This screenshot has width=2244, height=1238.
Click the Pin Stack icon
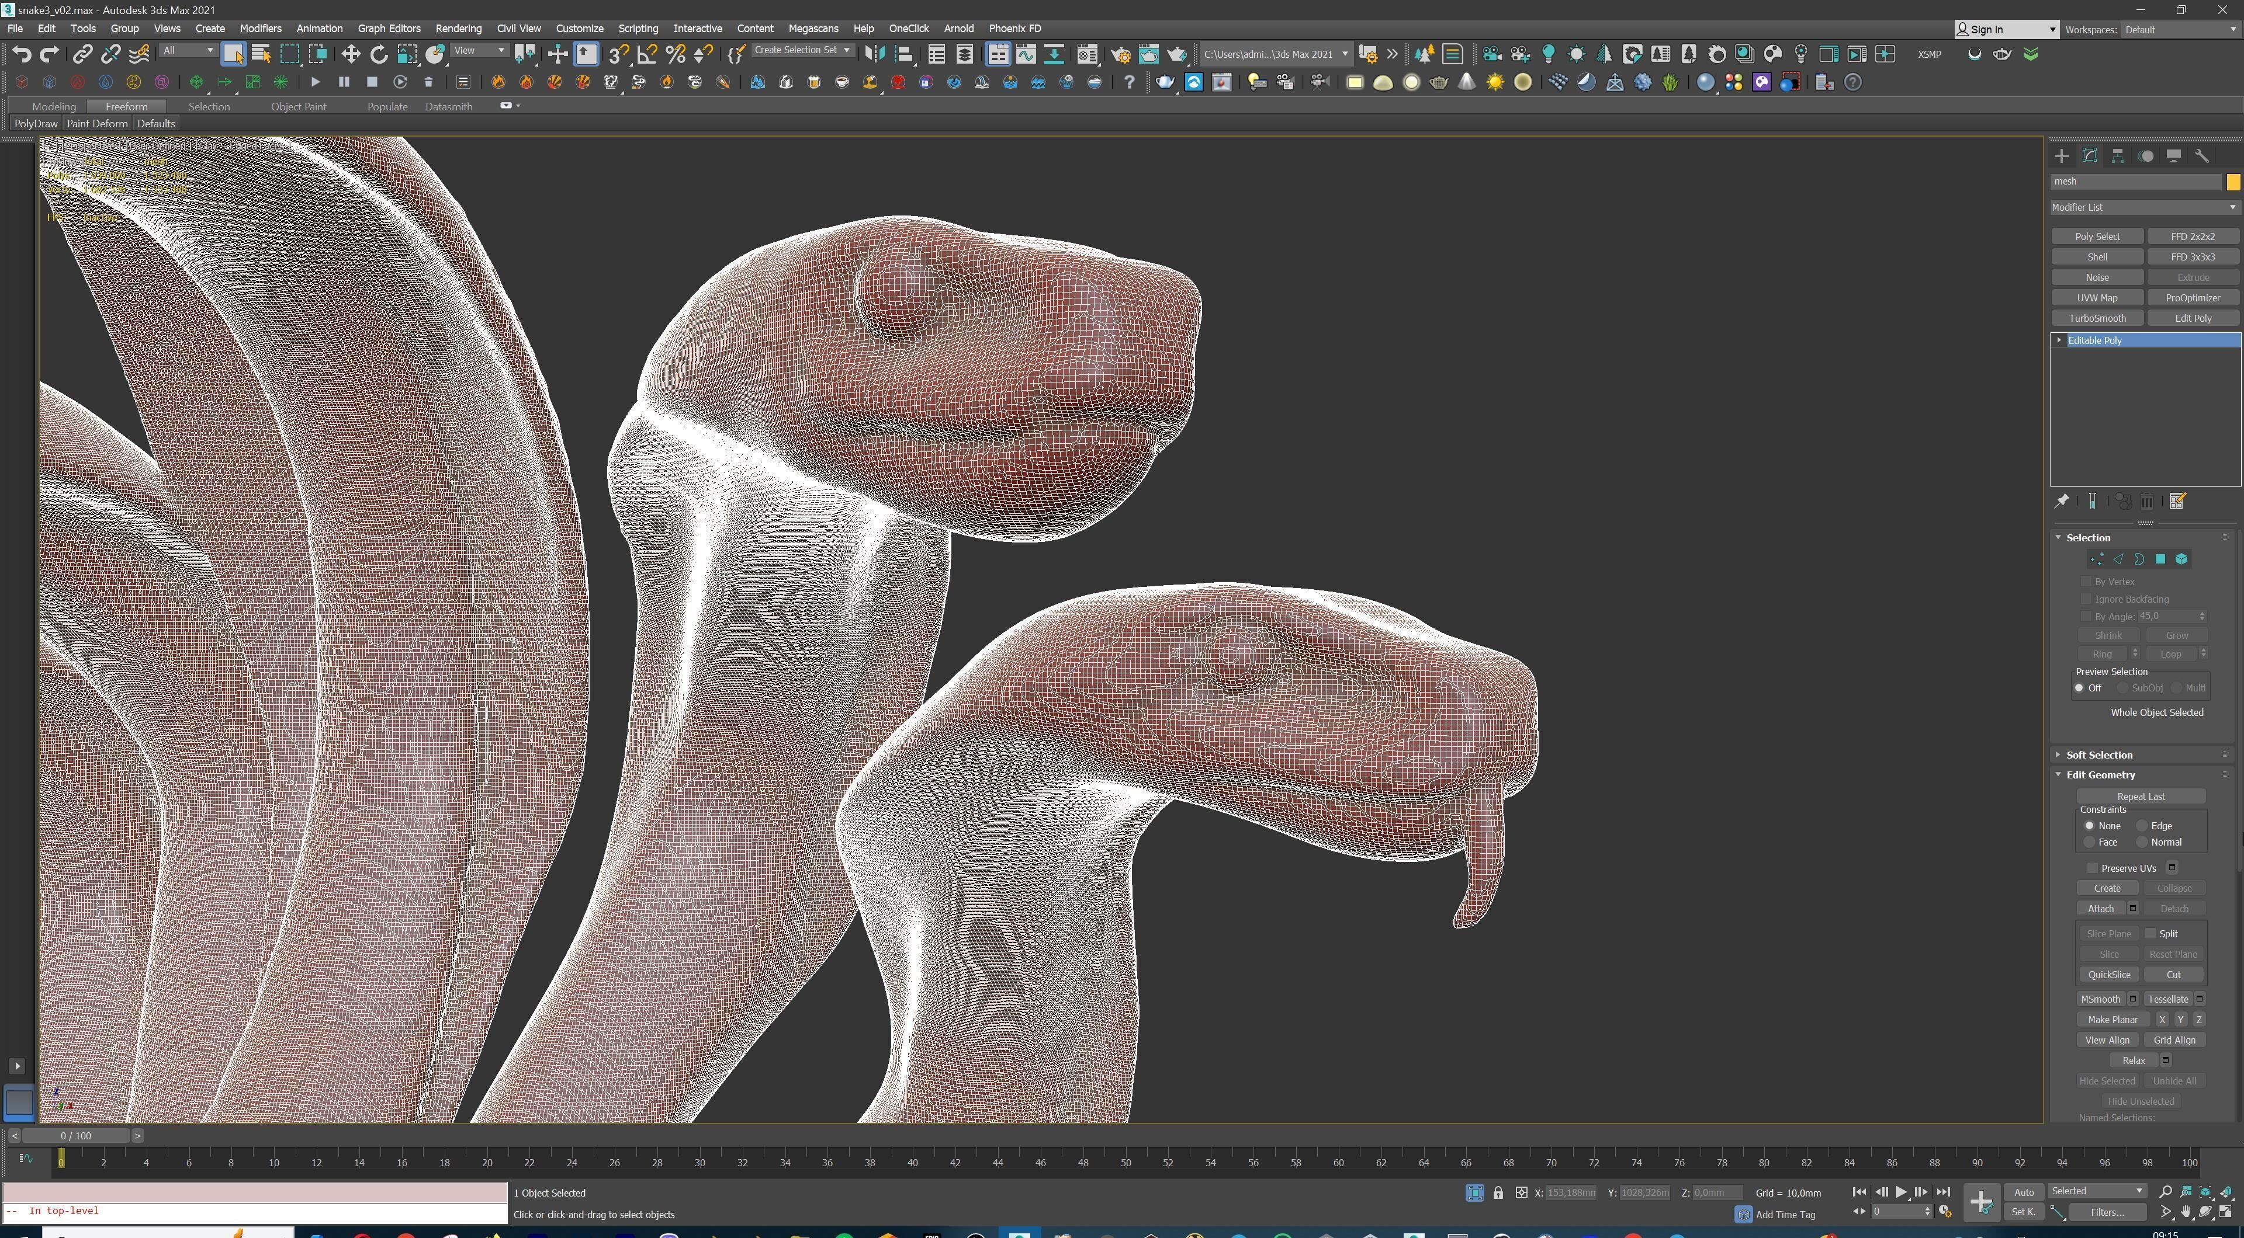click(x=2062, y=500)
